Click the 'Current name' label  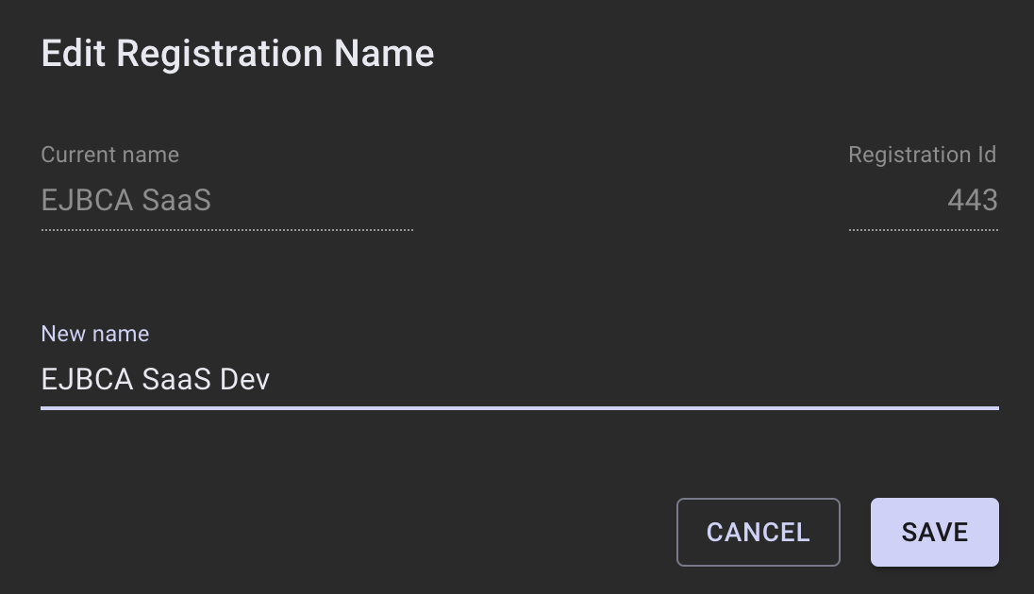[109, 155]
